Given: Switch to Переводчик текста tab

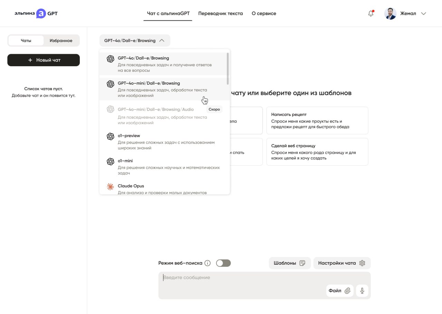Looking at the screenshot, I should pos(220,13).
